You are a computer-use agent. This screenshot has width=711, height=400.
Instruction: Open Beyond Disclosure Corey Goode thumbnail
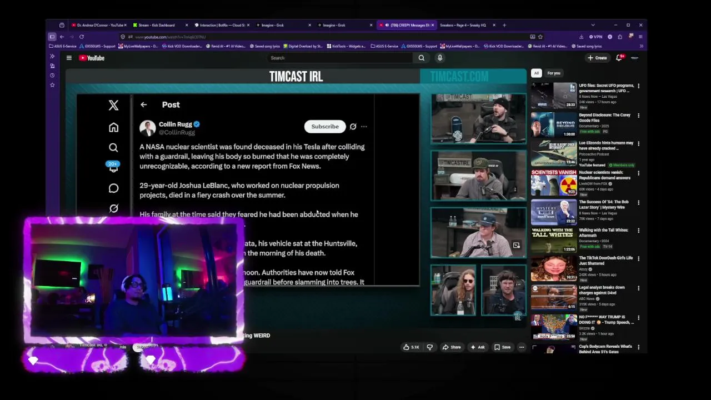554,124
